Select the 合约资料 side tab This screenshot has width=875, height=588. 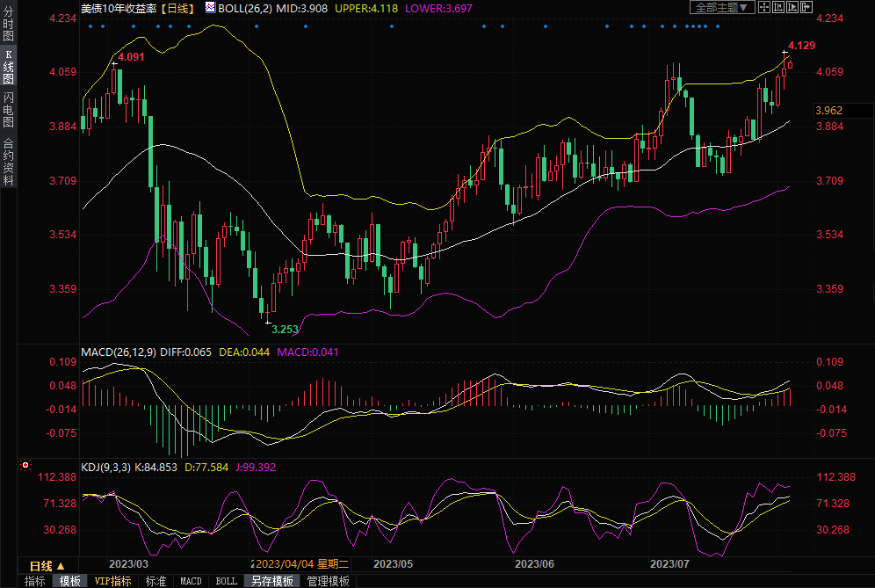(x=8, y=162)
